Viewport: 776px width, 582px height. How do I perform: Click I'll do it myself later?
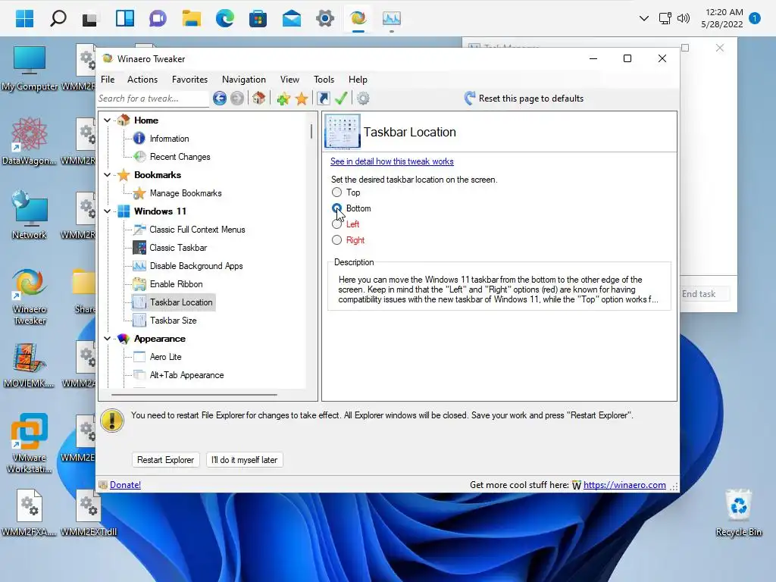[x=244, y=460]
